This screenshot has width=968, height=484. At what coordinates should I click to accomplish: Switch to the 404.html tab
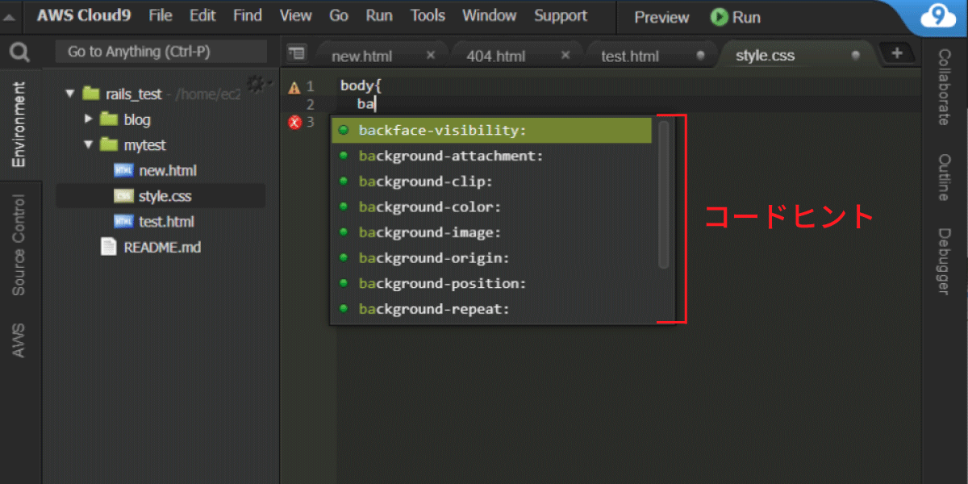coord(517,55)
